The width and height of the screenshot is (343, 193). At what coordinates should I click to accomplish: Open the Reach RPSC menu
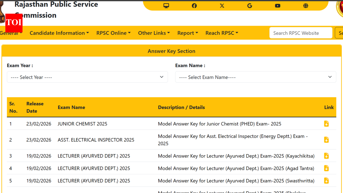coord(222,33)
